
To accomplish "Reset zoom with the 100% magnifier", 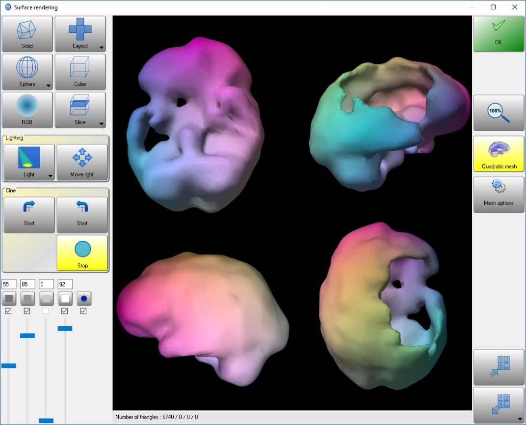I will tap(498, 113).
